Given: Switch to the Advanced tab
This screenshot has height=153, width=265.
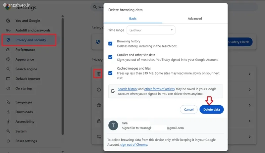Looking at the screenshot, I should tap(195, 19).
